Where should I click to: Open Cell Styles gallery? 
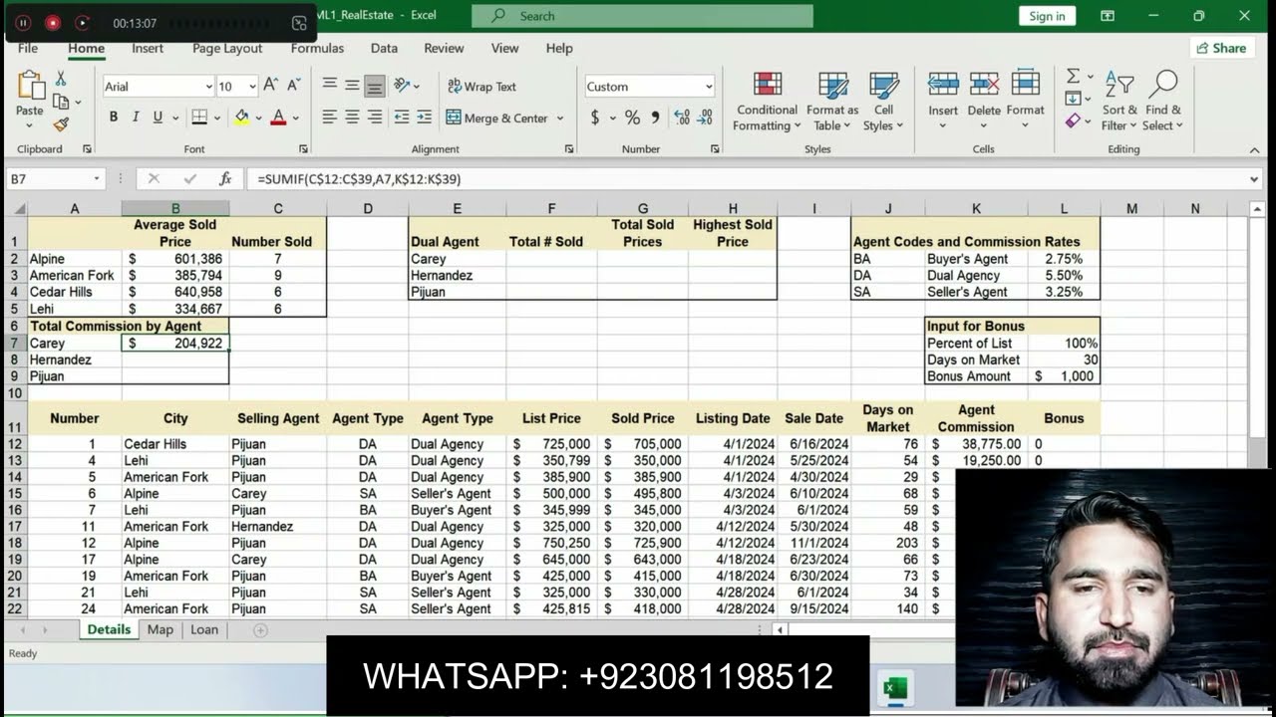[x=883, y=102]
